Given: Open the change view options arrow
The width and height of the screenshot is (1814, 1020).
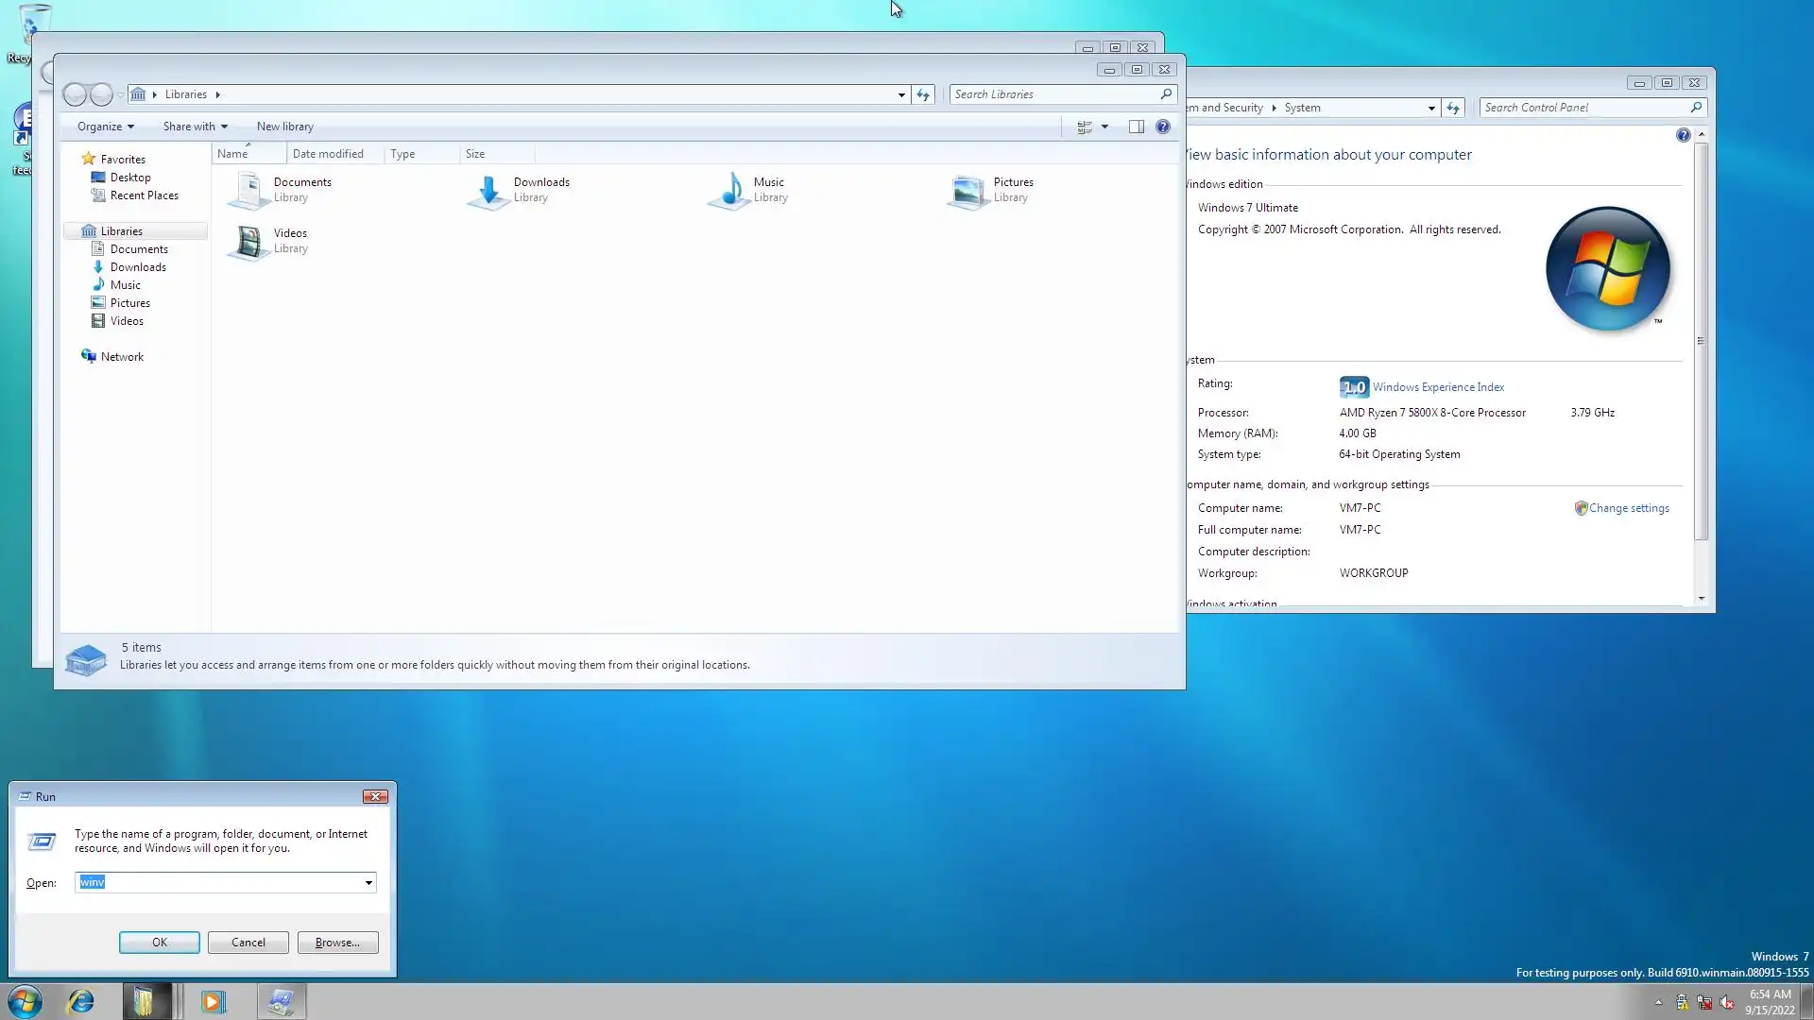Looking at the screenshot, I should coord(1104,127).
